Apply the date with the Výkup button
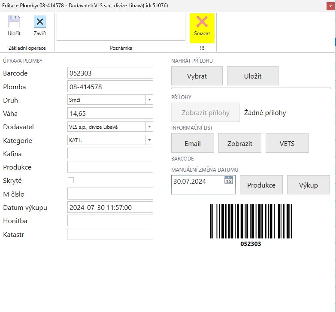The image size is (336, 312). click(309, 185)
